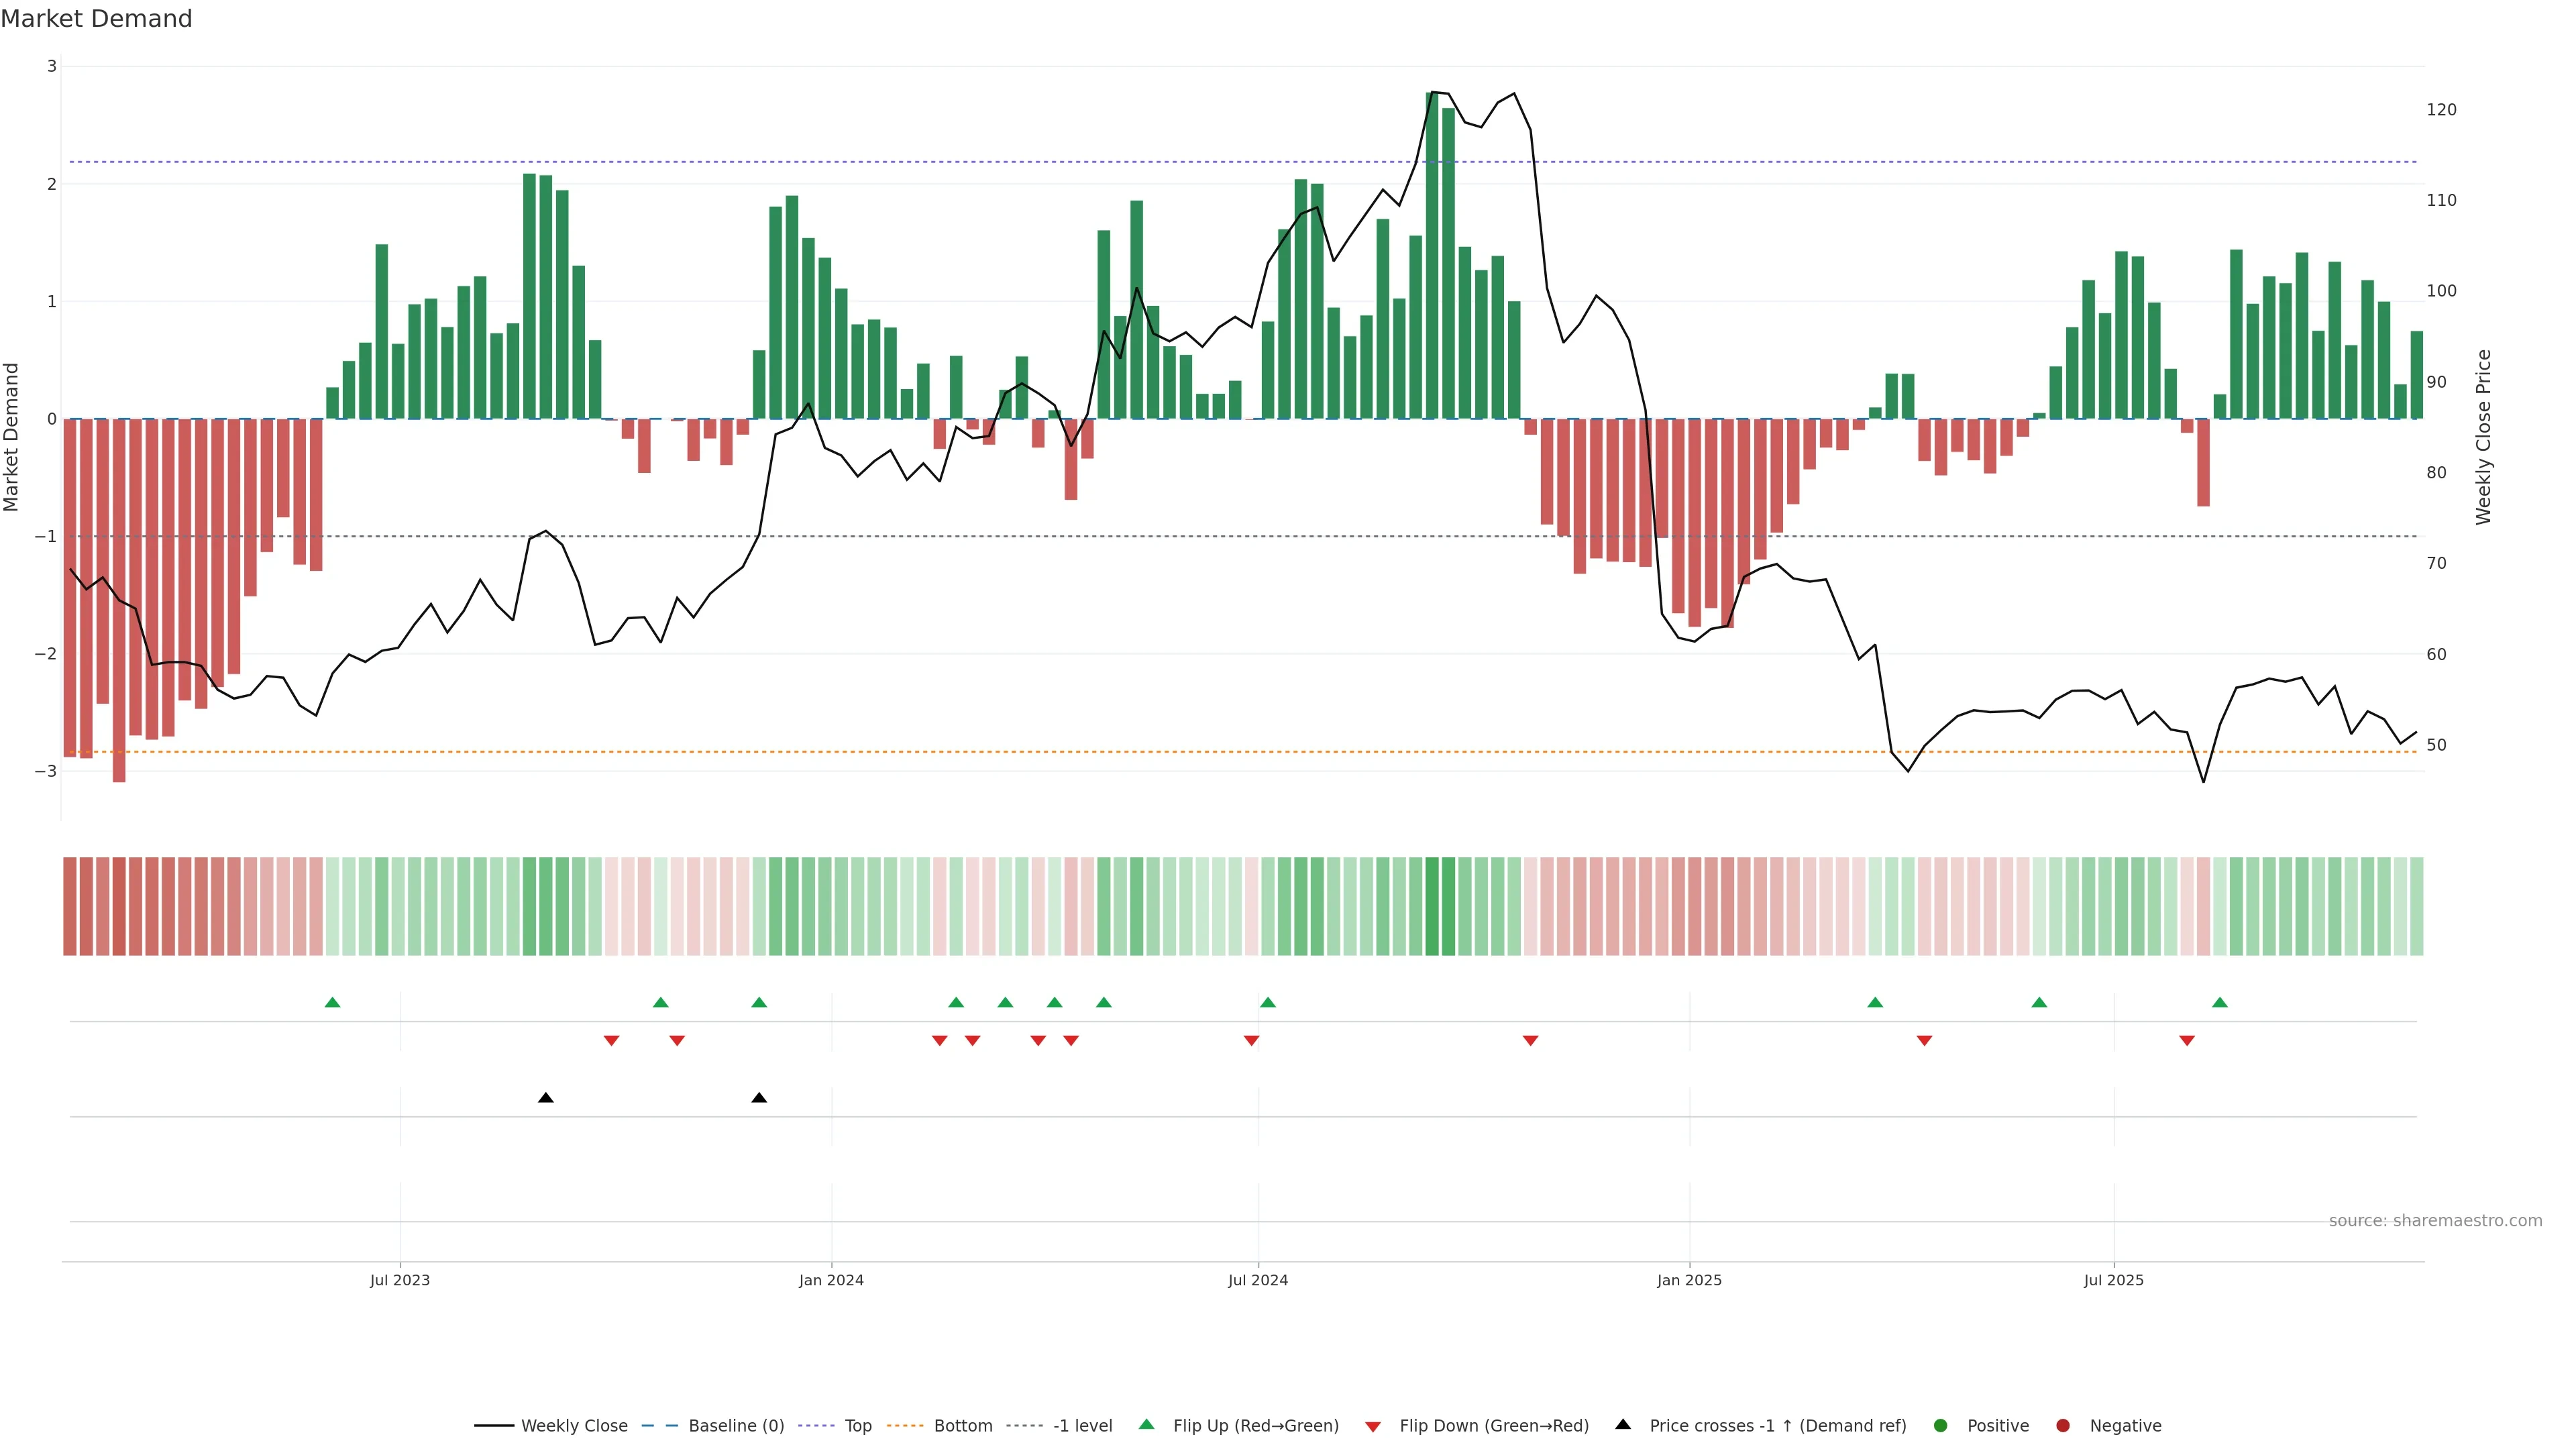Click red Flip Down triangle icon in legend
The width and height of the screenshot is (2576, 1449).
tap(1373, 1426)
